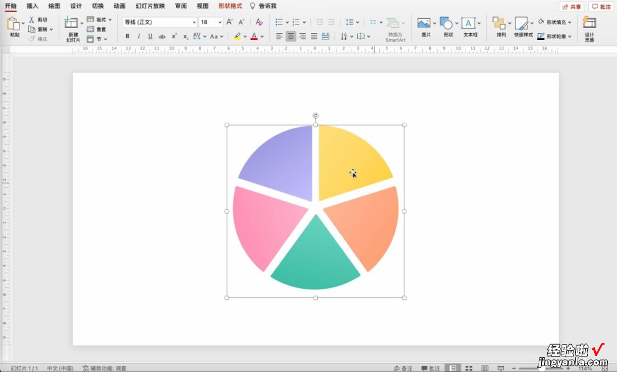Align text right
The image size is (617, 372).
tap(302, 37)
